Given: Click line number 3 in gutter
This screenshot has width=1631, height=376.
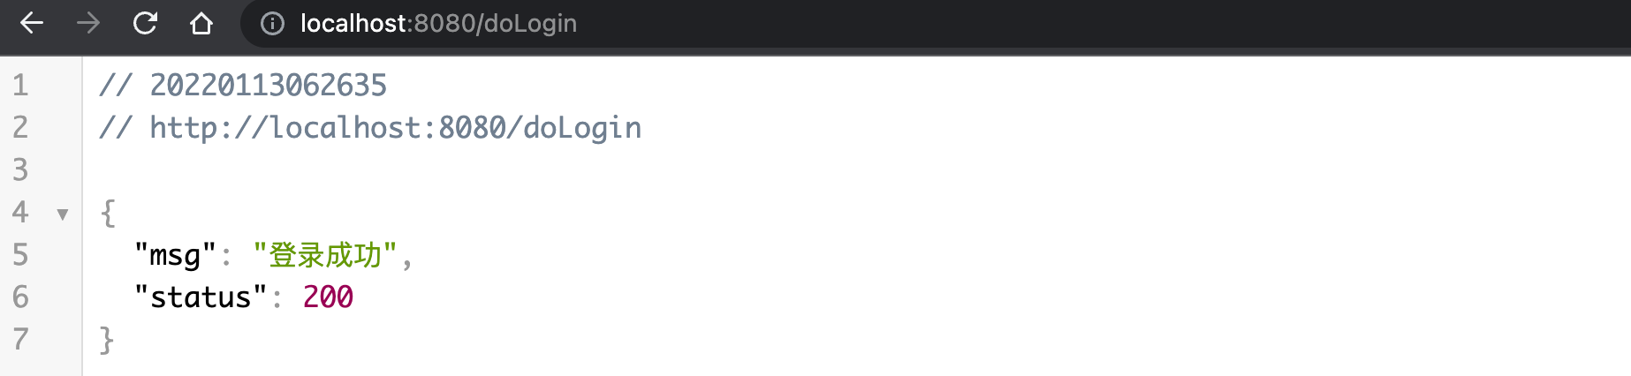Looking at the screenshot, I should (x=20, y=170).
